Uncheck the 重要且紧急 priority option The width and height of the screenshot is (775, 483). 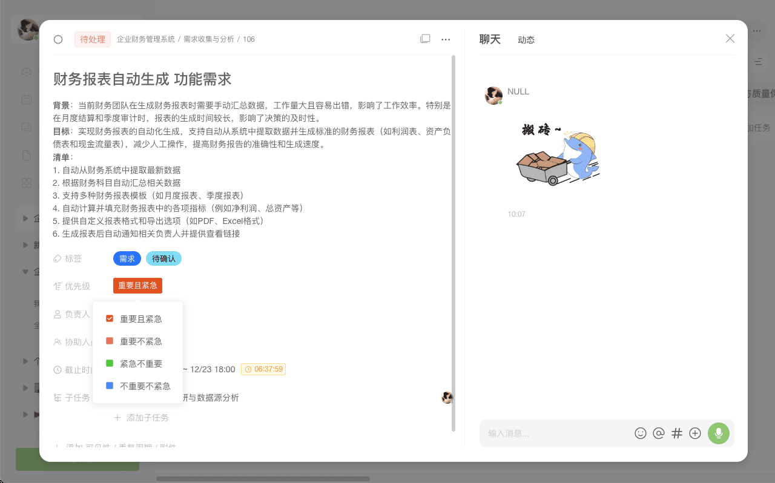pyautogui.click(x=110, y=318)
